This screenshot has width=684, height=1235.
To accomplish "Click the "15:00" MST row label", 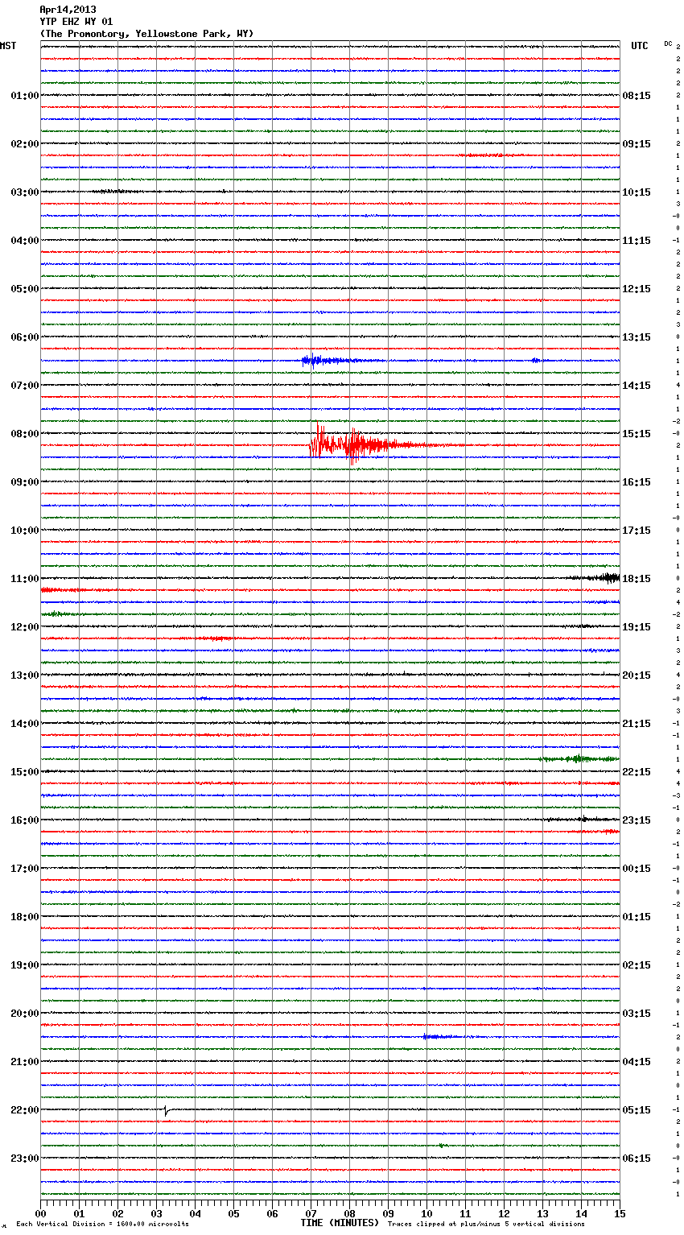I will pyautogui.click(x=25, y=772).
